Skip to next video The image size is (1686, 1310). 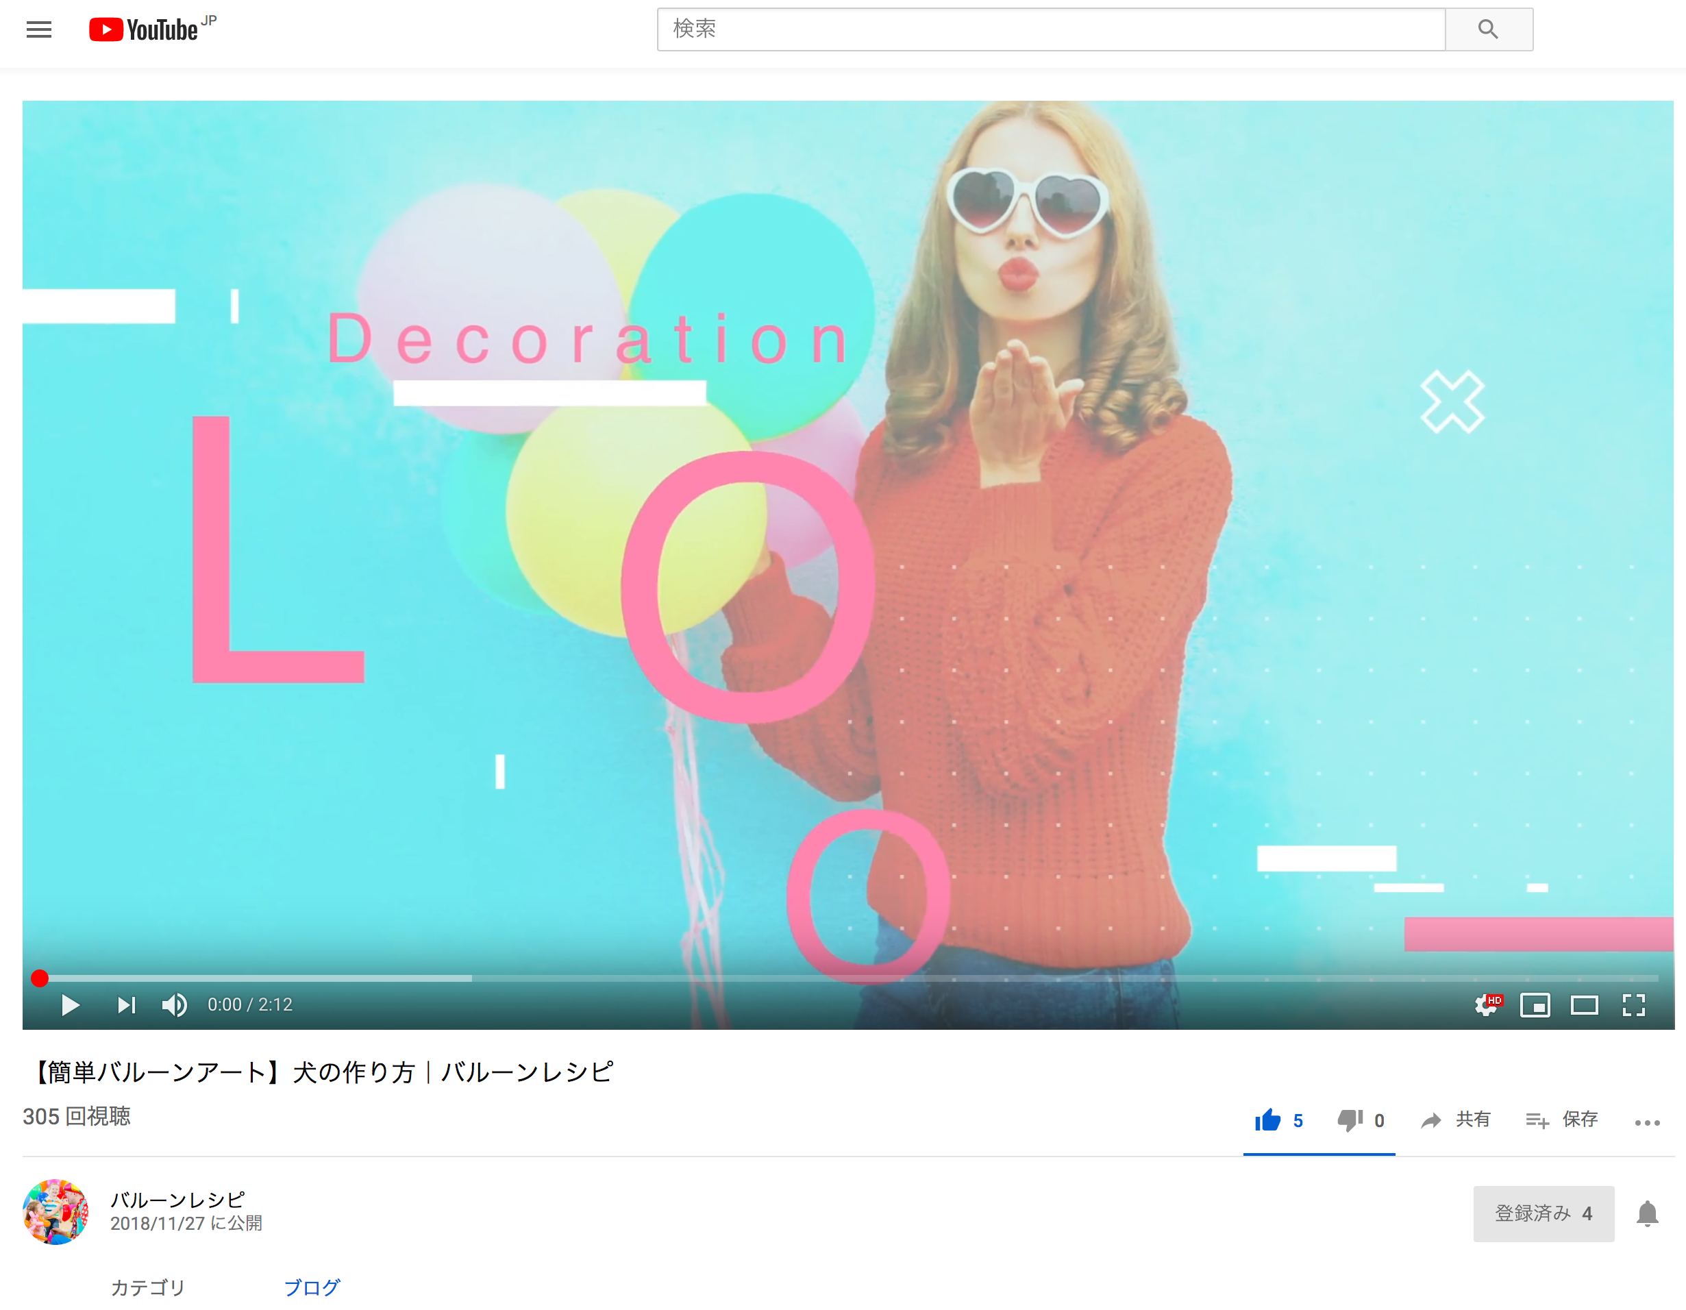pos(126,1004)
